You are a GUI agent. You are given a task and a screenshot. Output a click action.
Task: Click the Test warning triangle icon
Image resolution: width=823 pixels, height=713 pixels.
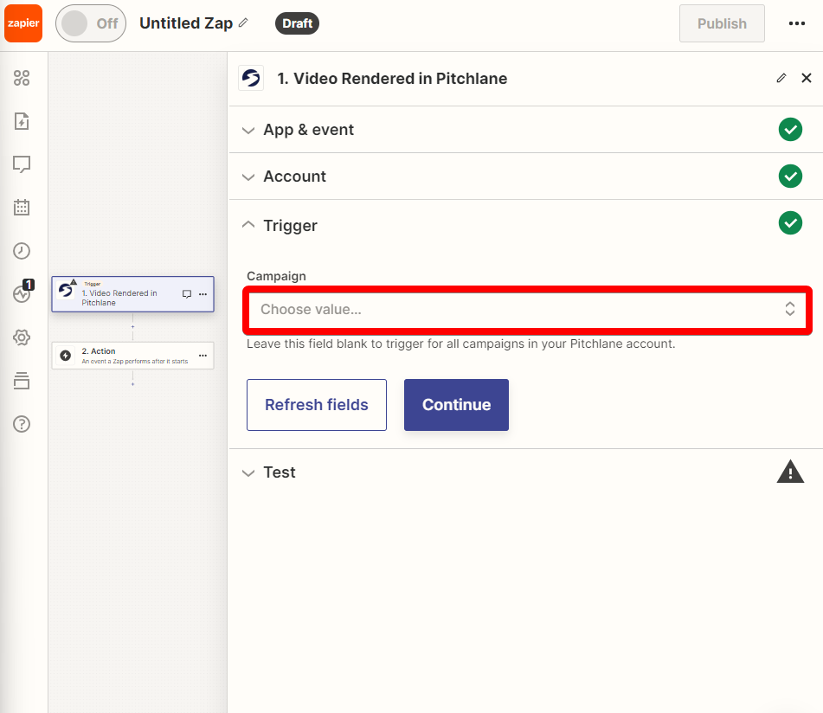click(x=790, y=471)
